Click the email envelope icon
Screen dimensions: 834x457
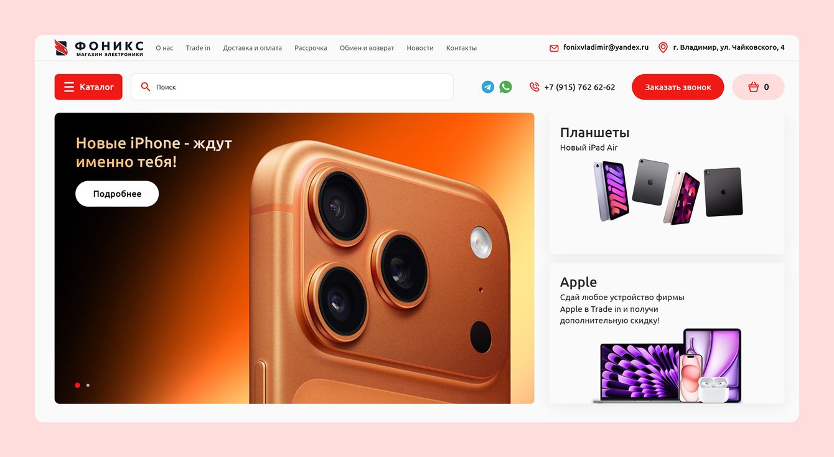(554, 48)
